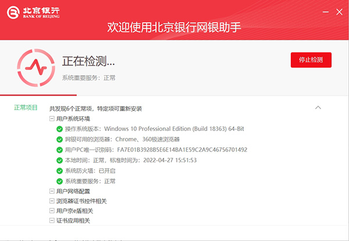Select the 系统重要服务：正常 list row text
The image size is (349, 241).
[90, 181]
